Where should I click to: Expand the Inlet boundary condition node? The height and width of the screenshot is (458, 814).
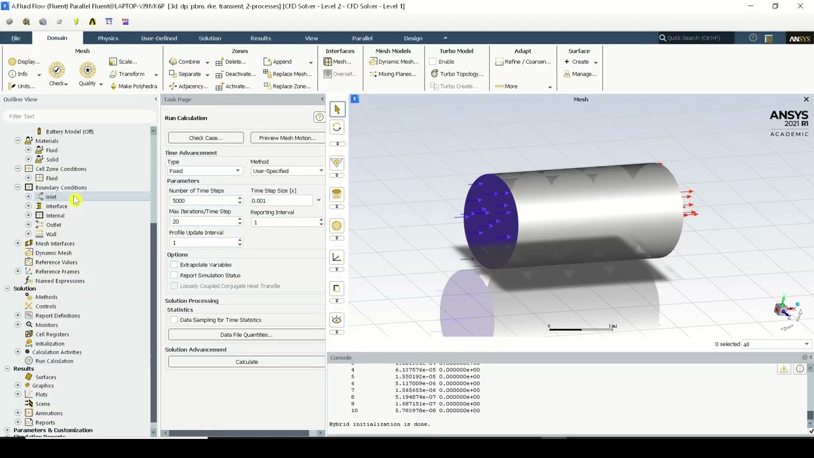28,197
